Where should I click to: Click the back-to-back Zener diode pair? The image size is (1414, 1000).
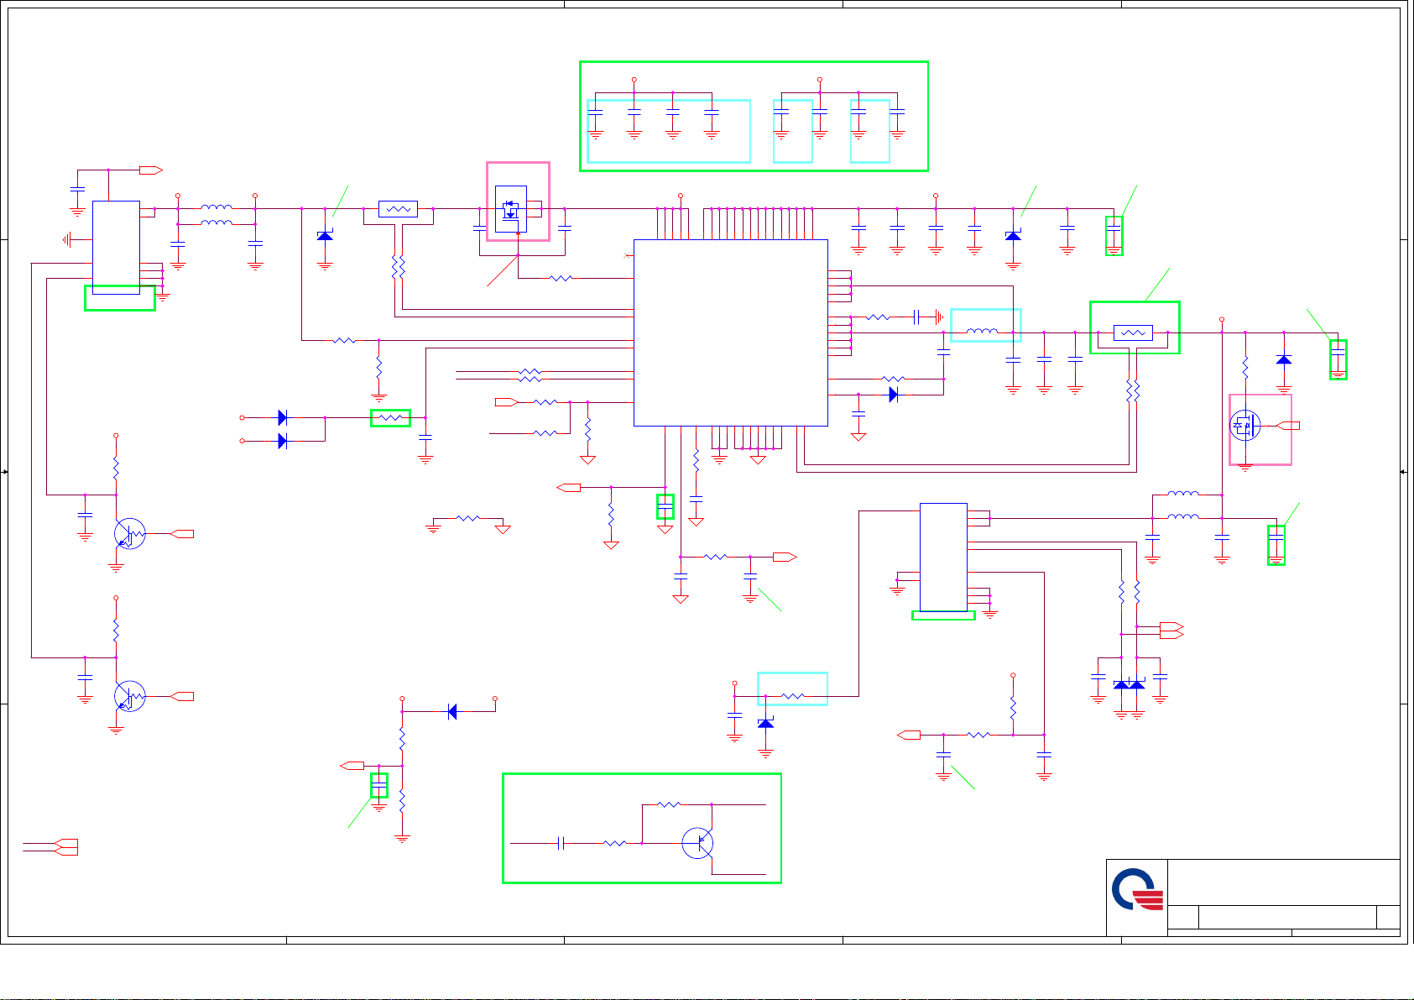click(x=1129, y=685)
